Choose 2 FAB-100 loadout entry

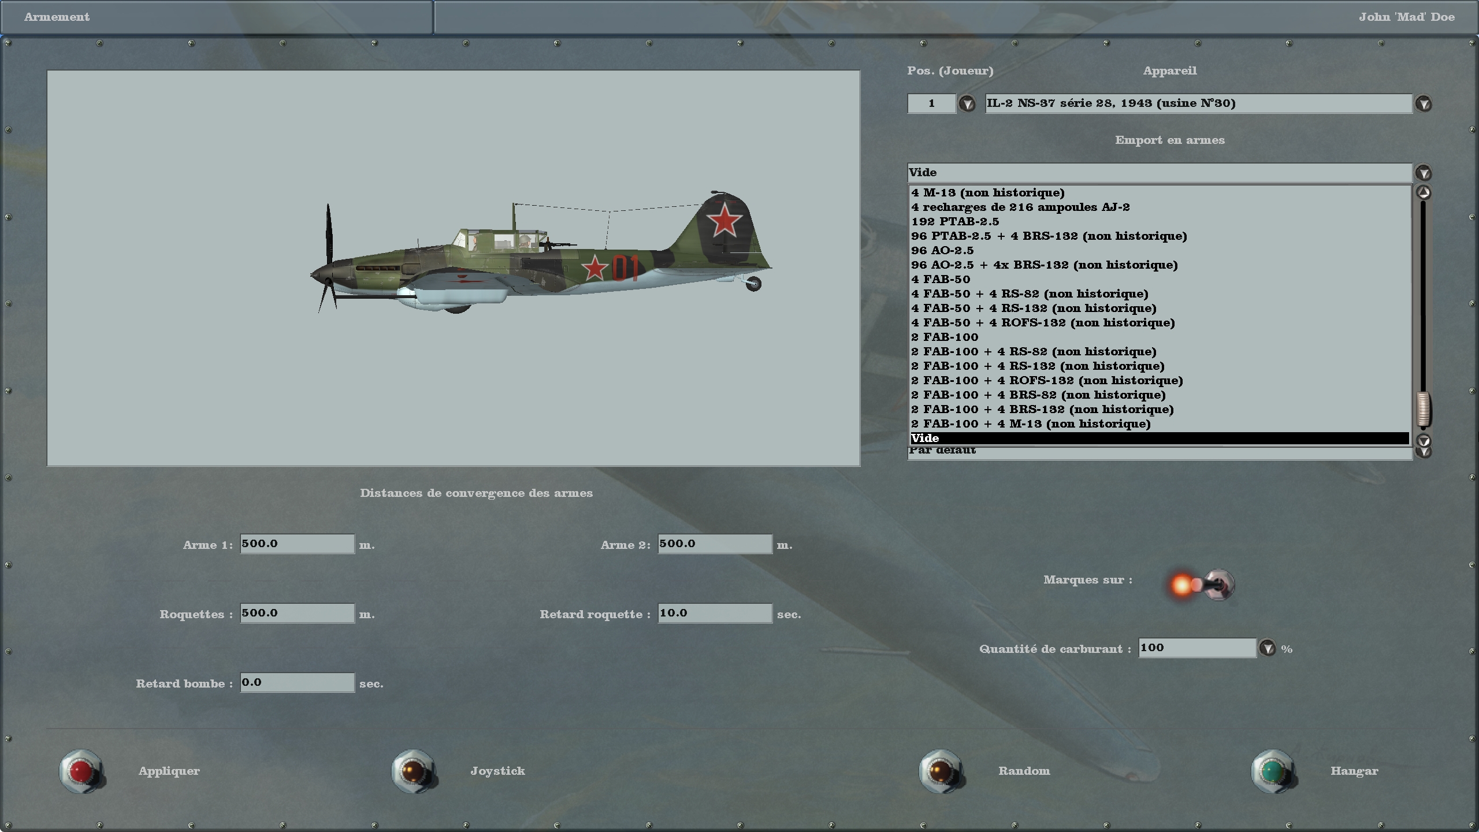pos(945,337)
